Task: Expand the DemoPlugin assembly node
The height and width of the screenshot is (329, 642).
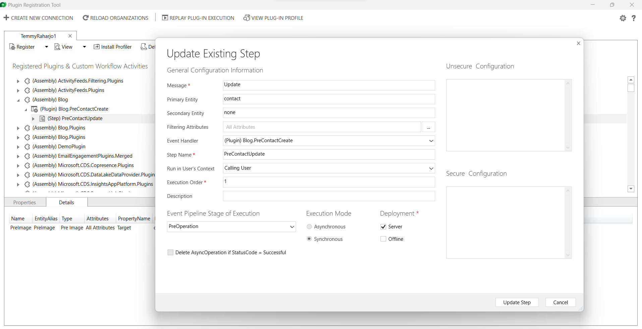Action: tap(18, 147)
